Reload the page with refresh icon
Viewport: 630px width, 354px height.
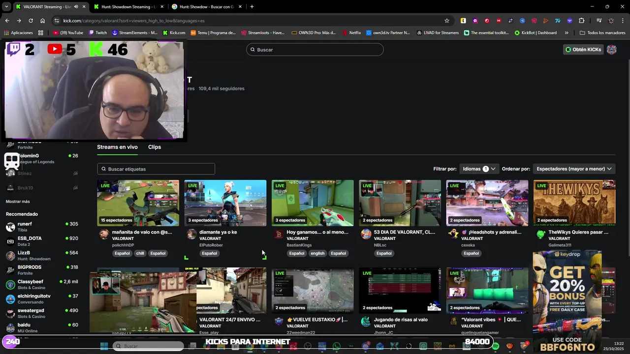pyautogui.click(x=31, y=21)
